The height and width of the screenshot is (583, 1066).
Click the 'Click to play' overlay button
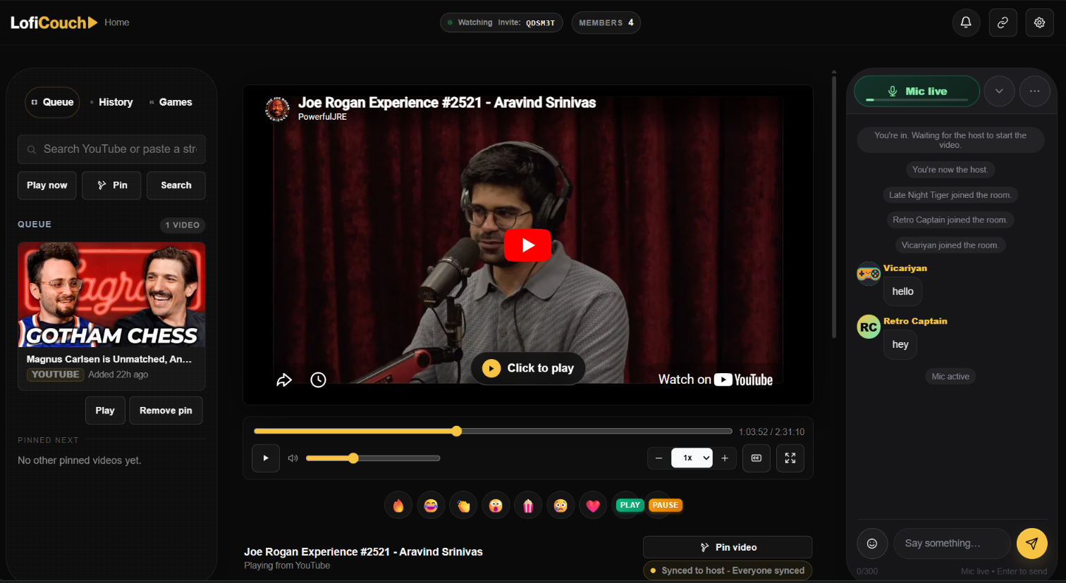(528, 368)
